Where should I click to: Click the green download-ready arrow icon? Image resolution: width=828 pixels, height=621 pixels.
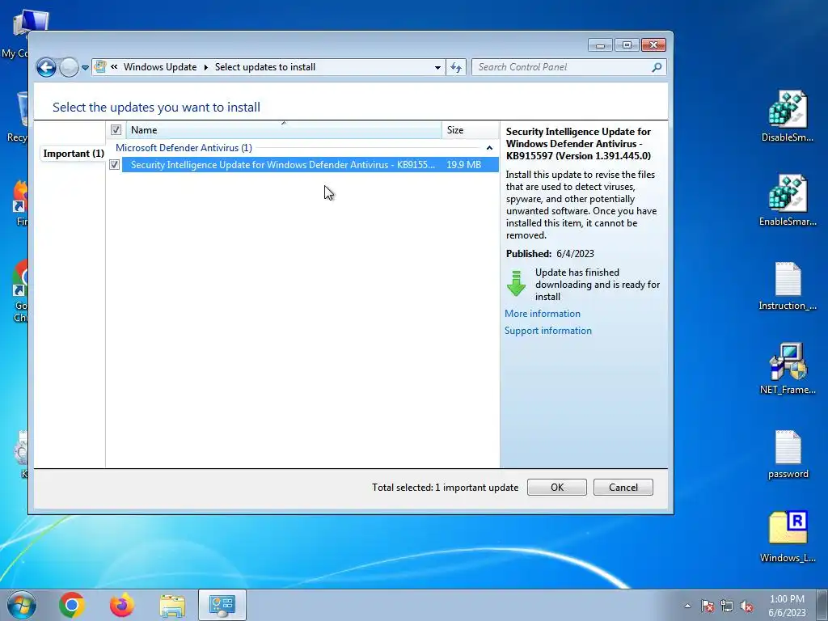[516, 283]
